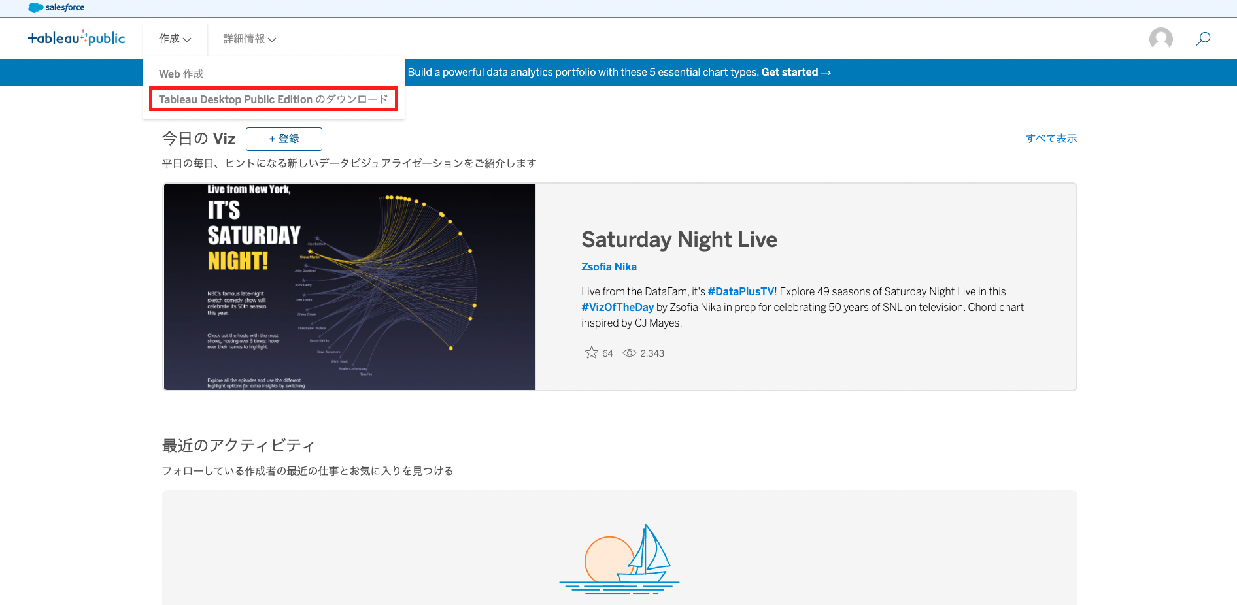Click the 最近のアクティビティ heading

(239, 446)
